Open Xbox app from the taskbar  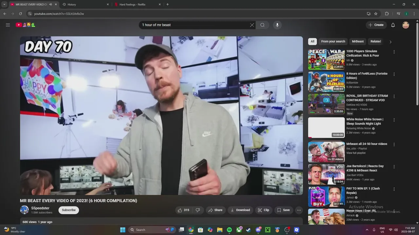tap(239, 230)
